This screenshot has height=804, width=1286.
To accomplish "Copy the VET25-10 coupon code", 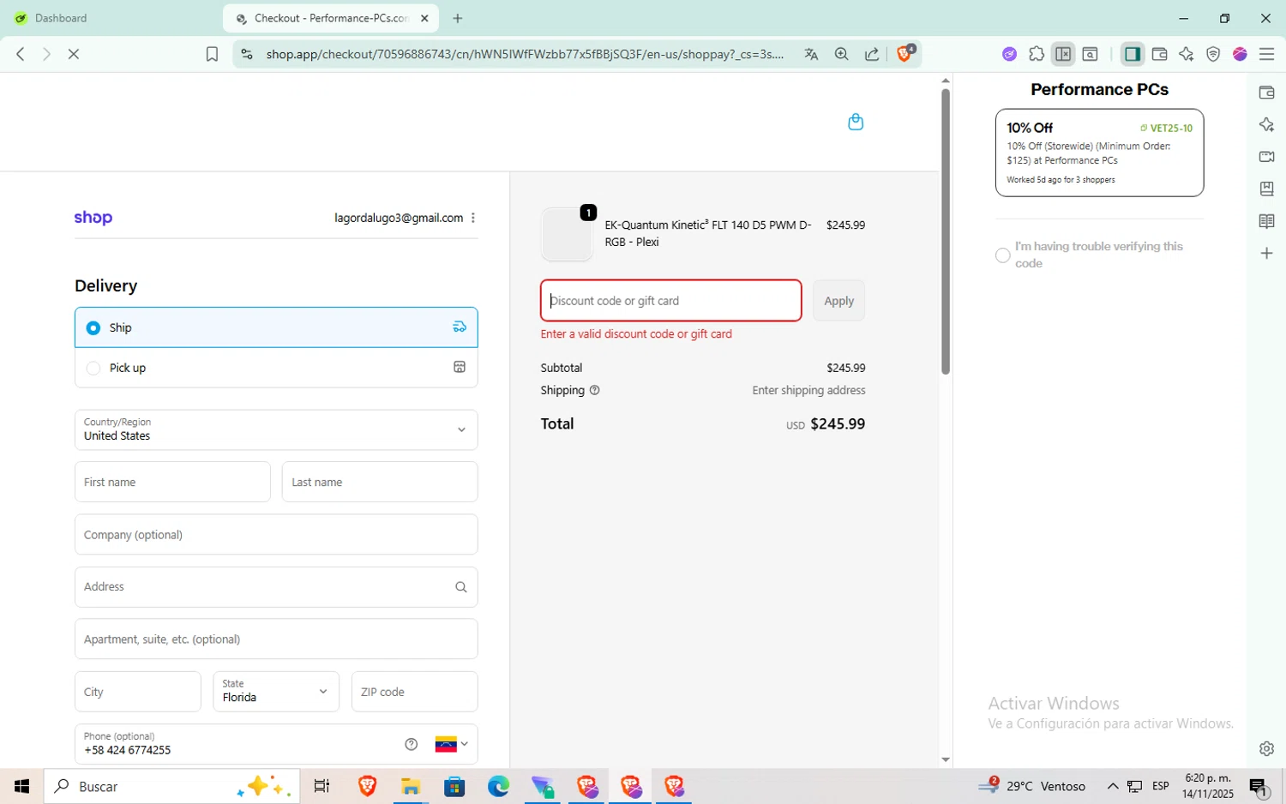I will [x=1166, y=128].
